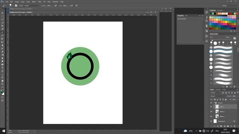
Task: Open the taskbar notification center
Action: pos(234,131)
